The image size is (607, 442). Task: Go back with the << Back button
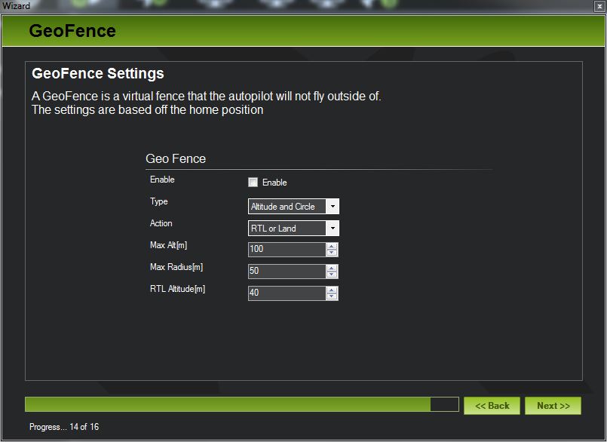[492, 406]
